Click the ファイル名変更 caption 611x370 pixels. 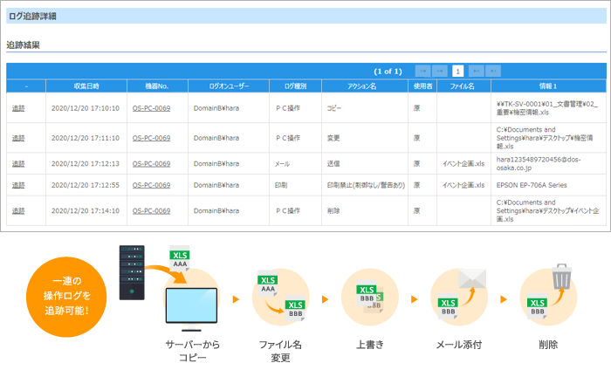click(280, 351)
